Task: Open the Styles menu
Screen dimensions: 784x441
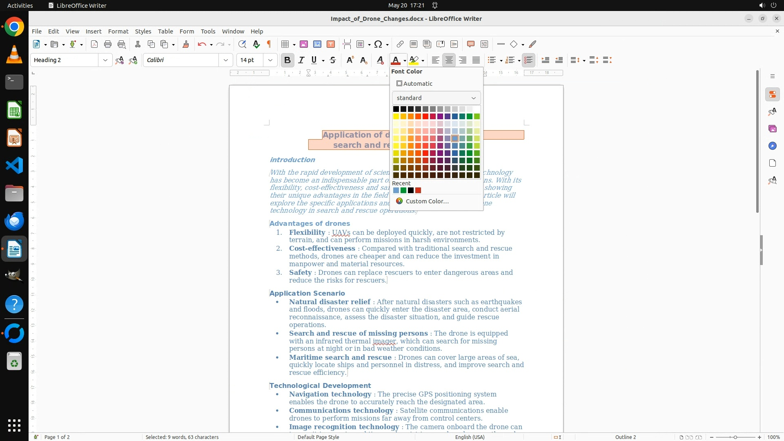Action: [x=143, y=31]
